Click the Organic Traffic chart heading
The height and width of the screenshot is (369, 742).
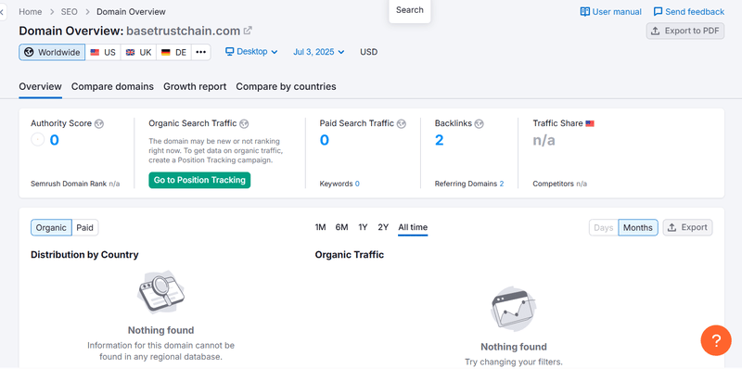[x=350, y=255]
